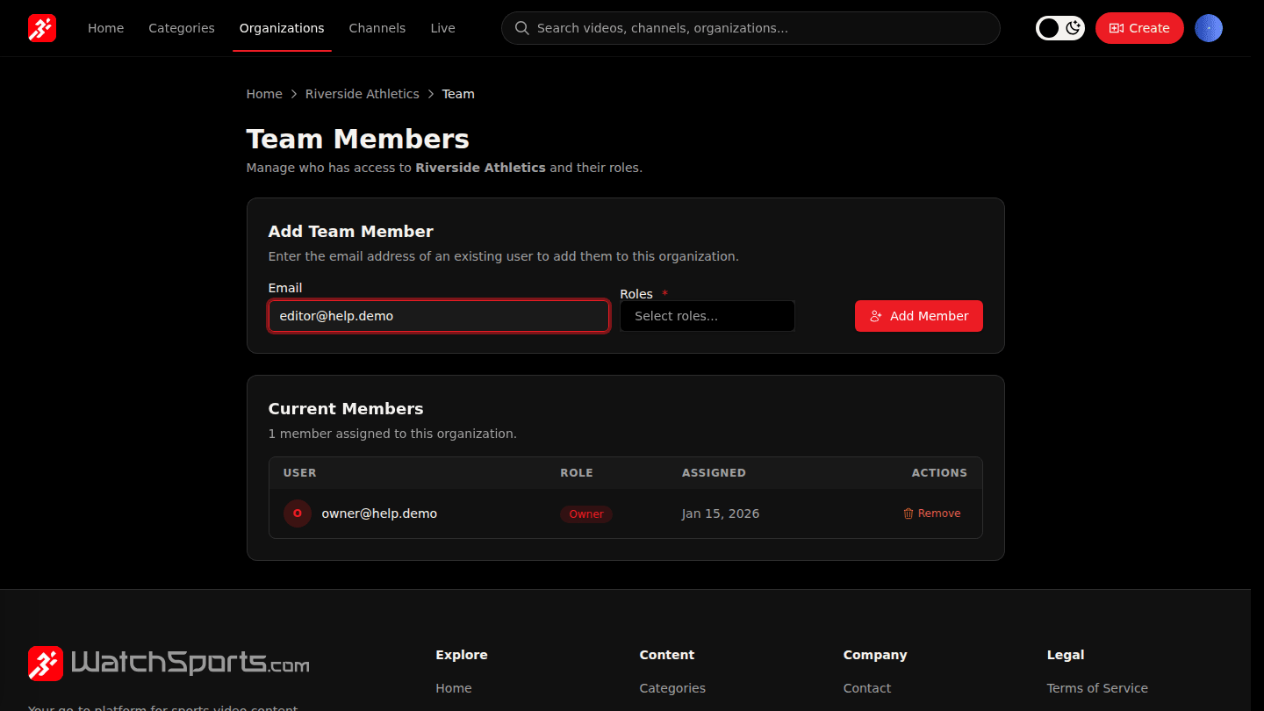Toggle the dark mode switch
Screen dimensions: 1264x711
click(1060, 28)
